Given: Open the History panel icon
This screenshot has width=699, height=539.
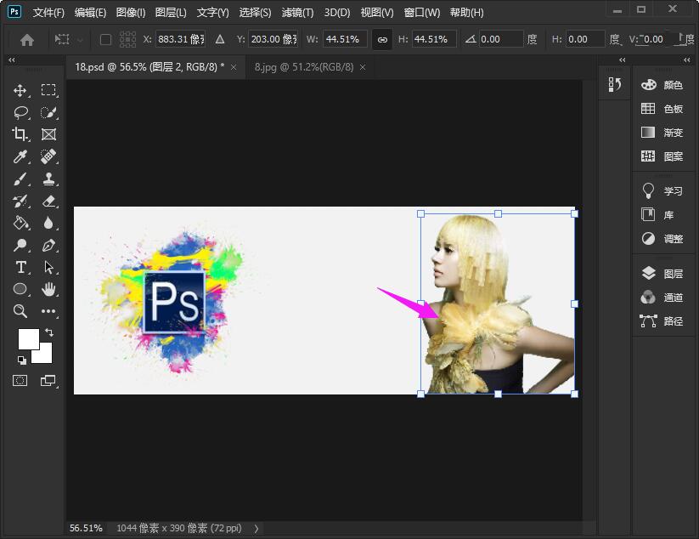Looking at the screenshot, I should pyautogui.click(x=615, y=84).
